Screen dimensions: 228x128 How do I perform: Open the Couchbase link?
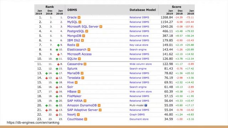pyautogui.click(x=75, y=119)
